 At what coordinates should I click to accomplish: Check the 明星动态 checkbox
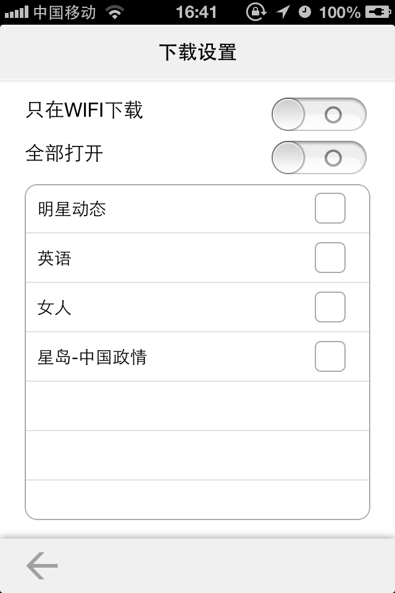[x=330, y=208]
